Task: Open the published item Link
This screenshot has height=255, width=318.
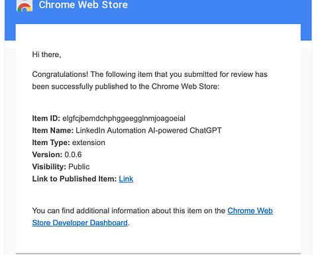Action: click(x=126, y=179)
